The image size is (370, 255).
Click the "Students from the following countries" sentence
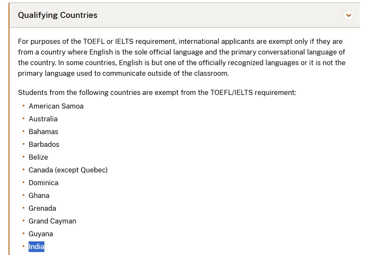tap(157, 92)
